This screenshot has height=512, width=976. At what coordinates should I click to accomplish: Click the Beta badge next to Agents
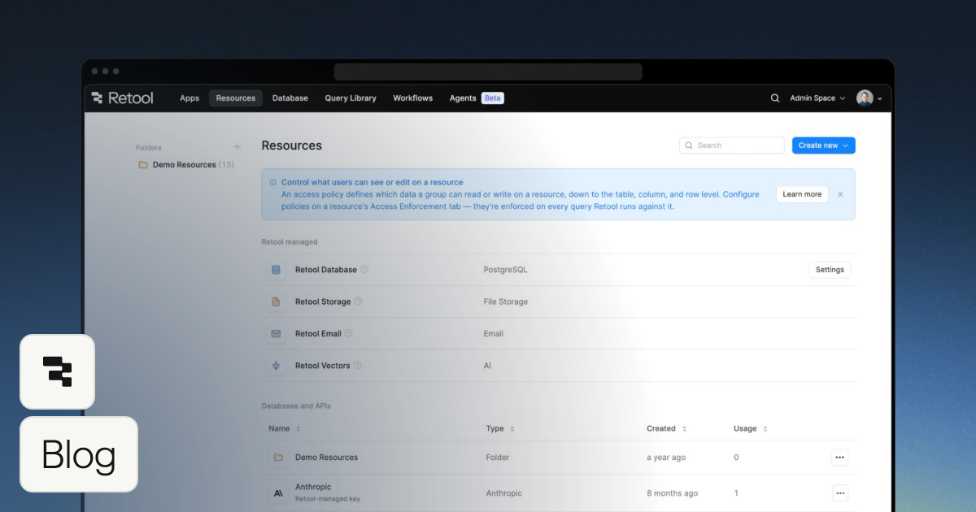492,98
